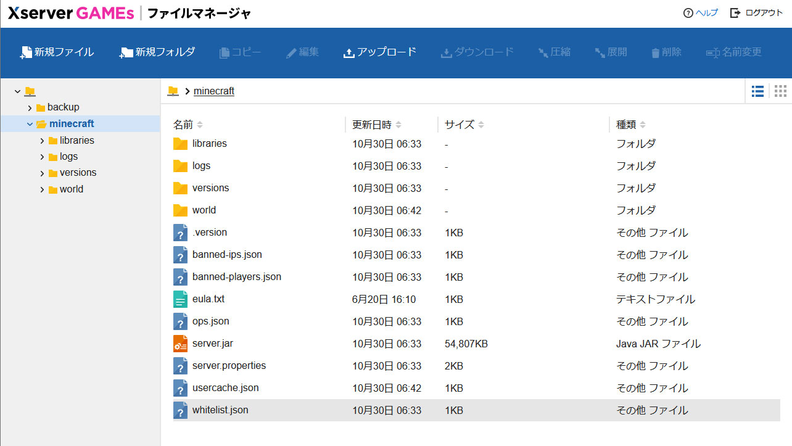Click the コピー (copy) toolbar button

(241, 52)
